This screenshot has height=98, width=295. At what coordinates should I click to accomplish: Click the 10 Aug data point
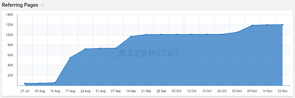(55, 83)
